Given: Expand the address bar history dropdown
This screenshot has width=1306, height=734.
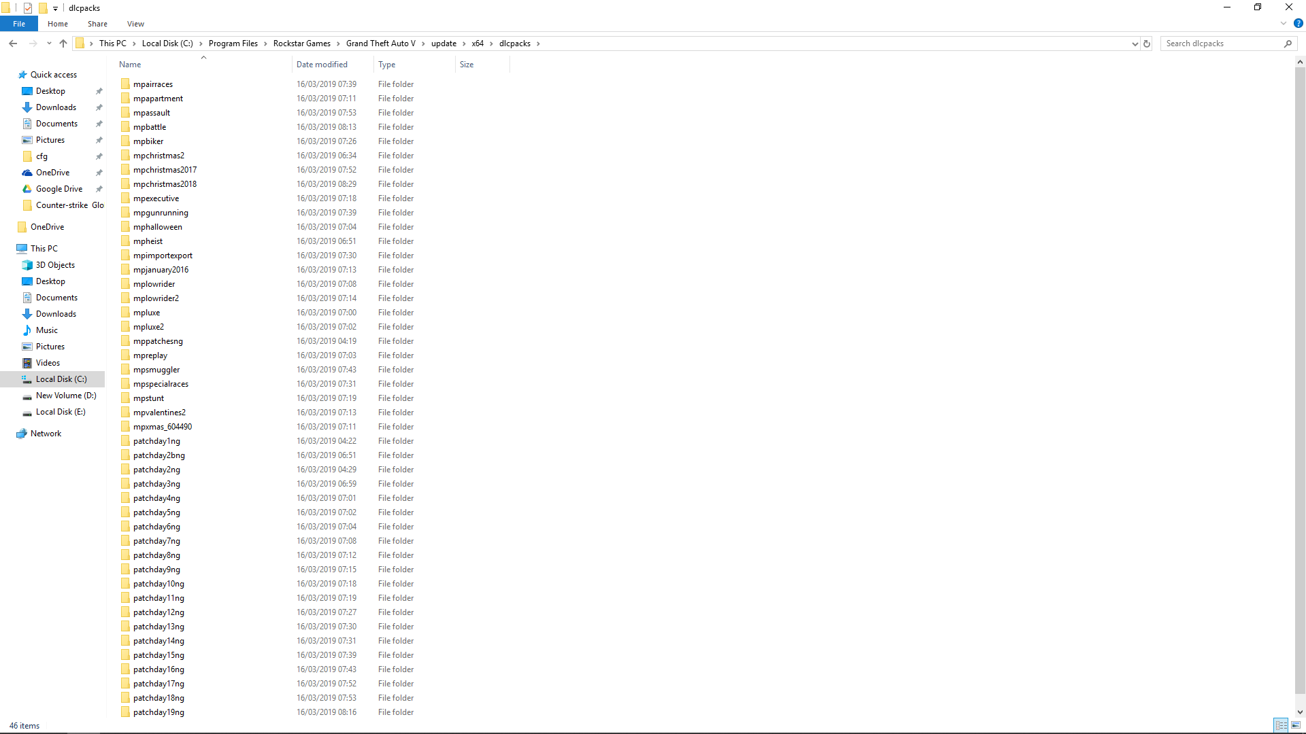Looking at the screenshot, I should pos(1135,43).
